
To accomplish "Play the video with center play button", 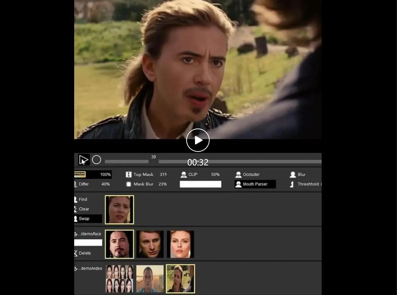I will point(198,140).
